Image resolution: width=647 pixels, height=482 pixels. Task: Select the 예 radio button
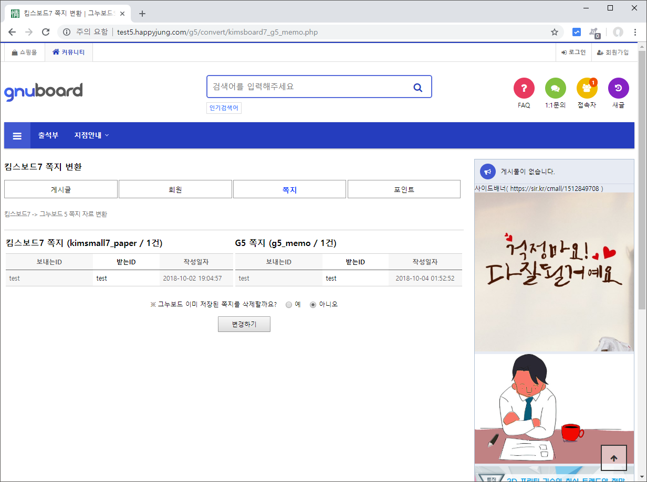coord(289,305)
